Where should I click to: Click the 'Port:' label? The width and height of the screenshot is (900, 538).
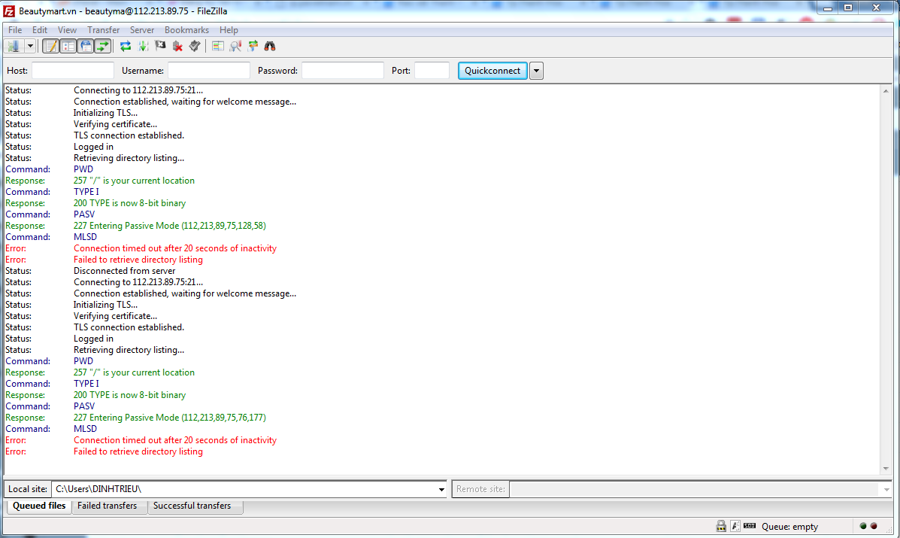tap(402, 71)
